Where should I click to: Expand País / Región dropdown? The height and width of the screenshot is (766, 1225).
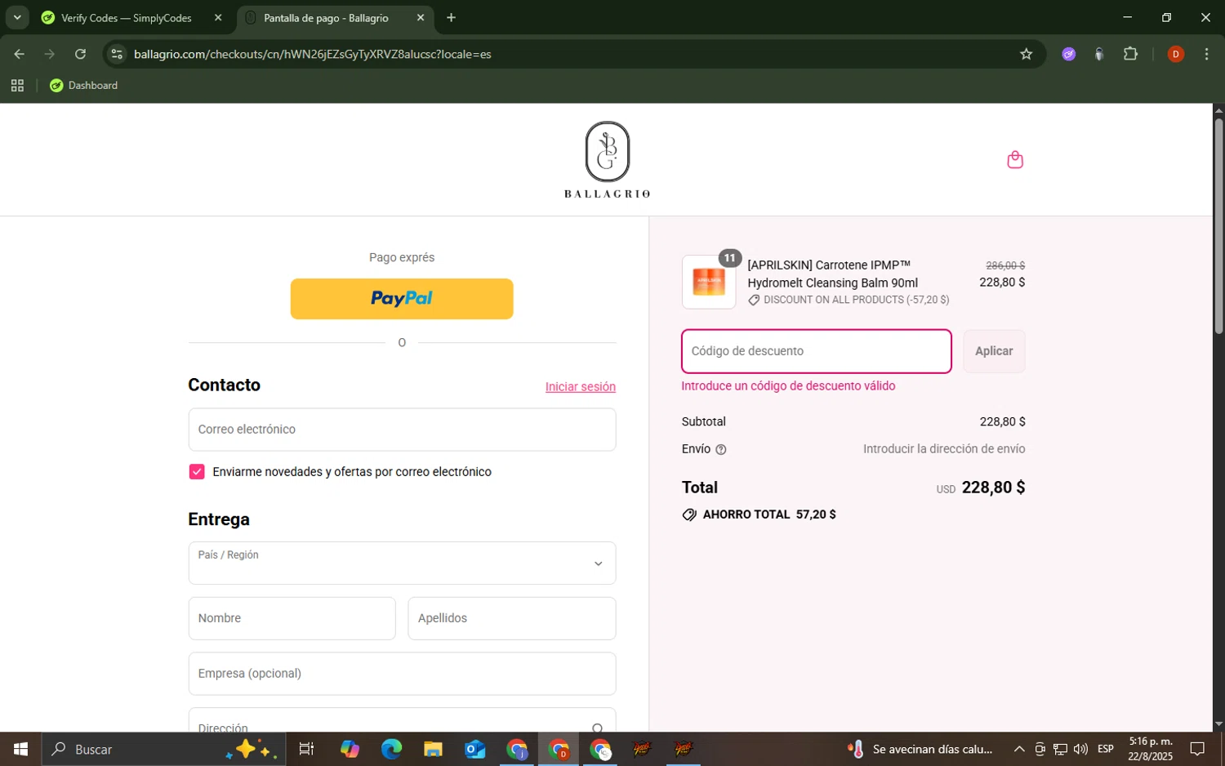tap(402, 563)
